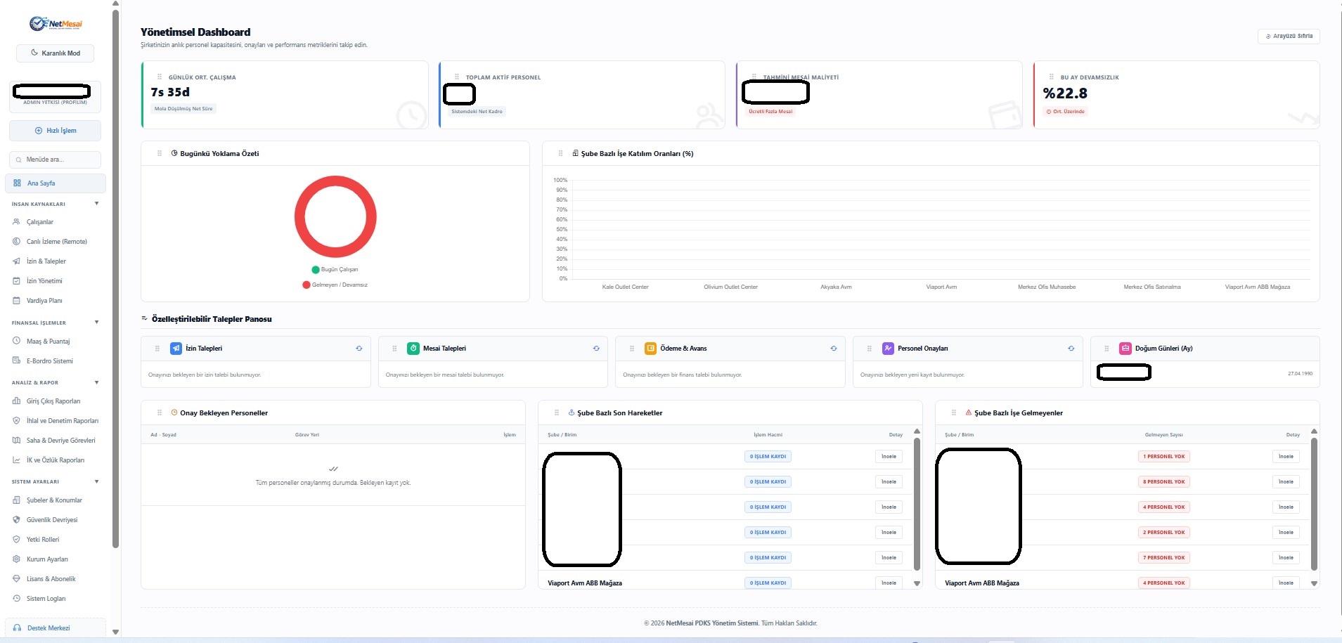Refresh the Personel Onayları panel
Viewport: 1342px width, 643px height.
pyautogui.click(x=1071, y=349)
